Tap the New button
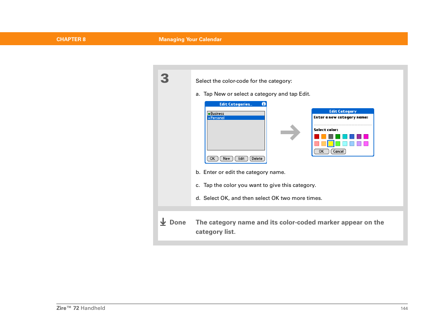This screenshot has height=330, width=427. (226, 159)
